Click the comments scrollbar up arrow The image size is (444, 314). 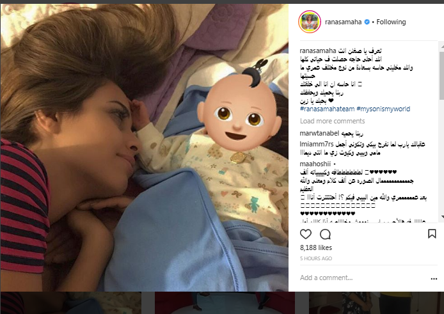pos(441,45)
